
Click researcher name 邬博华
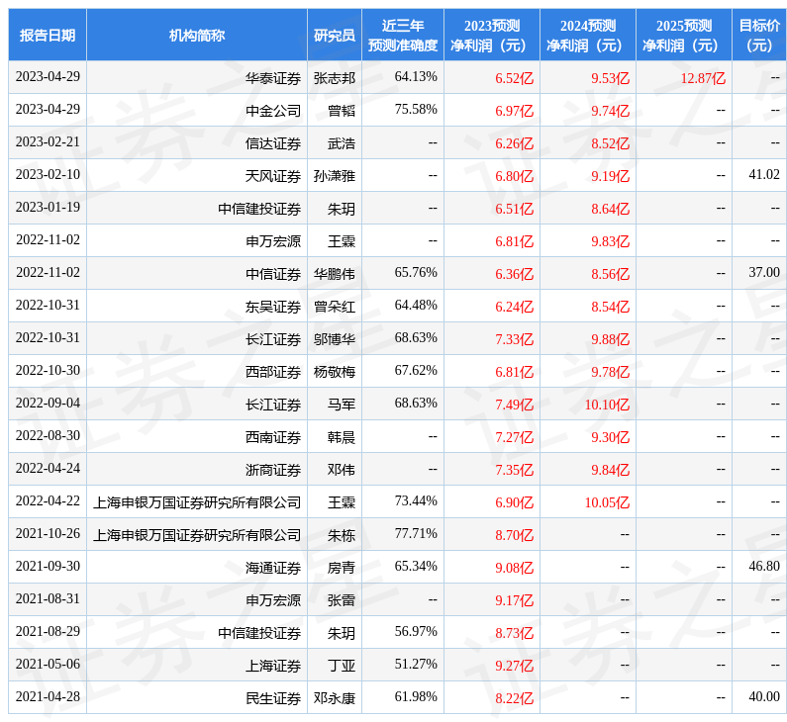click(335, 339)
